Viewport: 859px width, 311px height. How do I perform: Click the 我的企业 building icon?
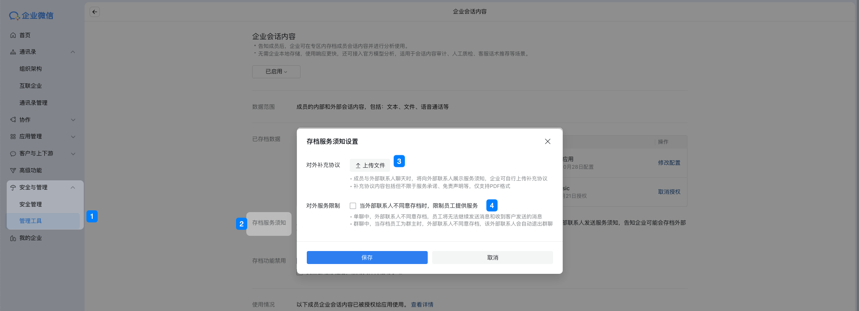point(13,238)
